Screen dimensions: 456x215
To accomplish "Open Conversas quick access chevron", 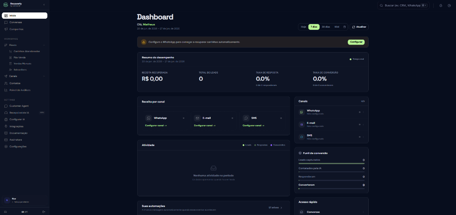I will tap(363, 212).
